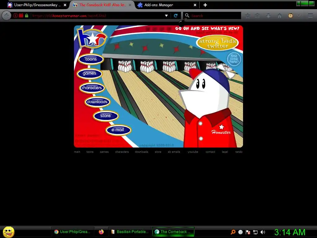Select The Comeback taskbar item

tap(173, 232)
